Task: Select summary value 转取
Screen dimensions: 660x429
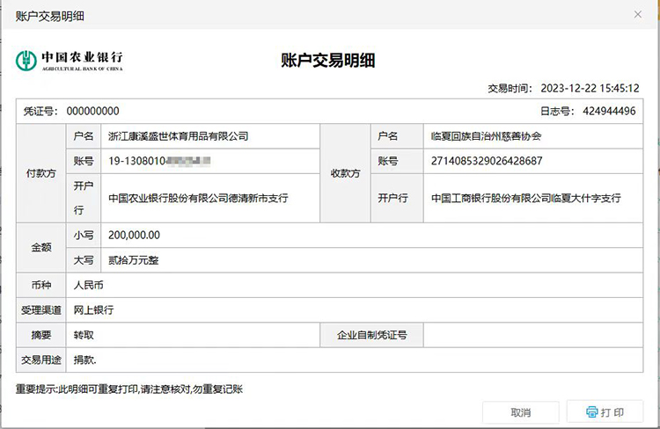Action: (x=84, y=335)
